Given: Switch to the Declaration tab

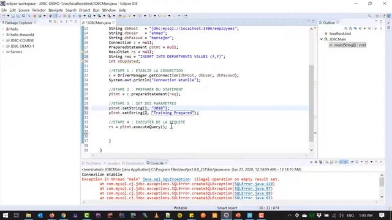Looking at the screenshot, I should click(x=133, y=163).
